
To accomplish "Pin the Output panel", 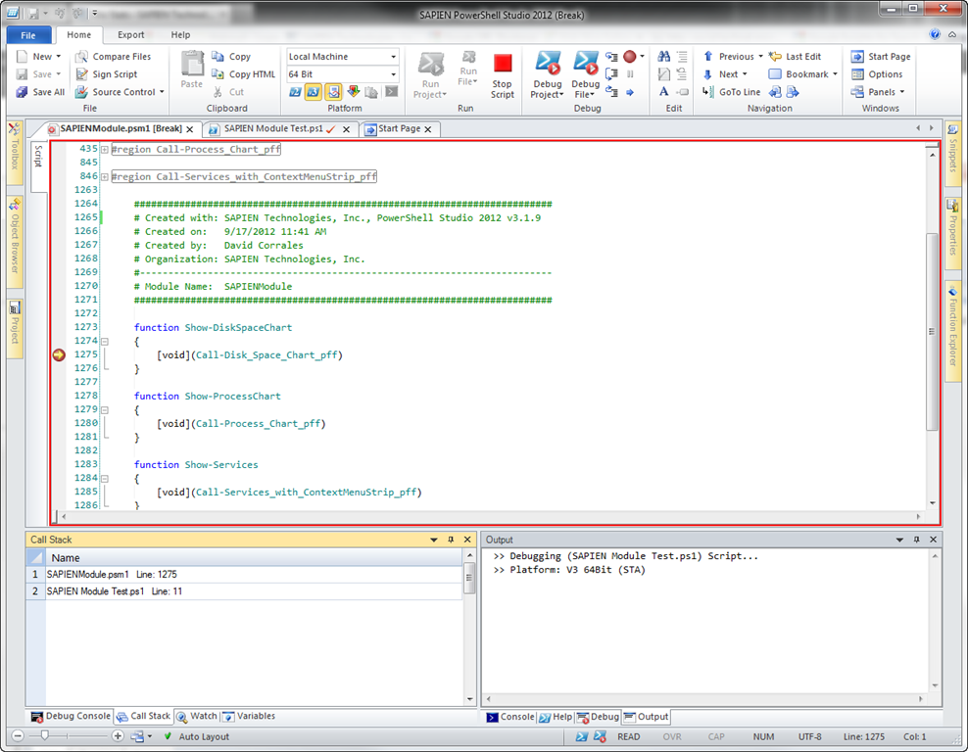I will (x=917, y=540).
